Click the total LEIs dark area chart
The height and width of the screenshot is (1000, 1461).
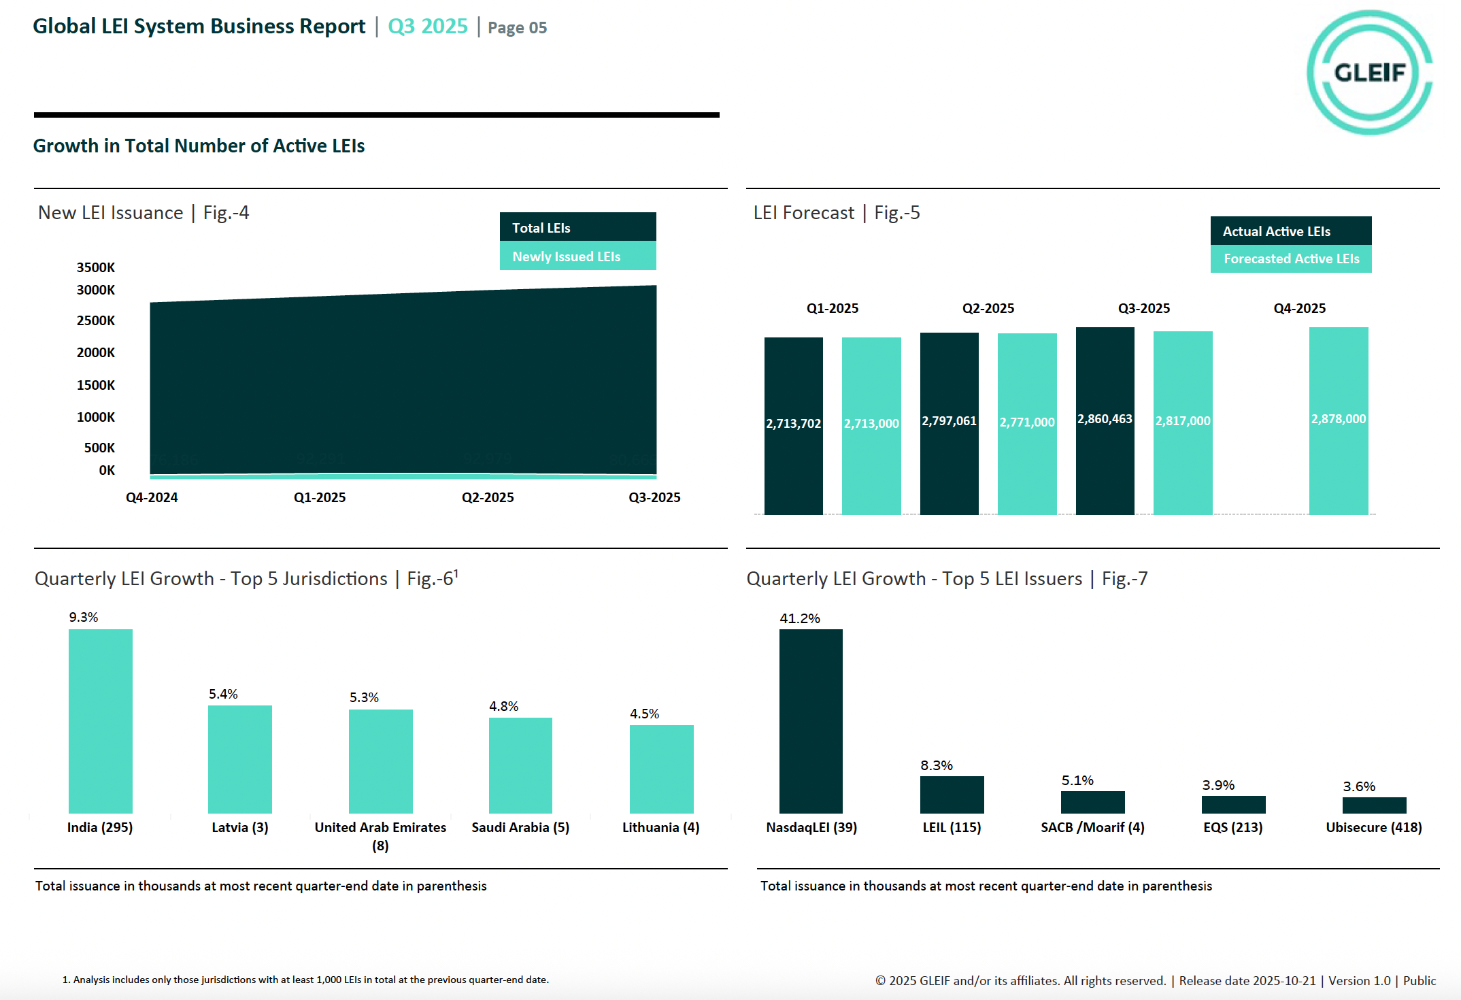pos(403,381)
